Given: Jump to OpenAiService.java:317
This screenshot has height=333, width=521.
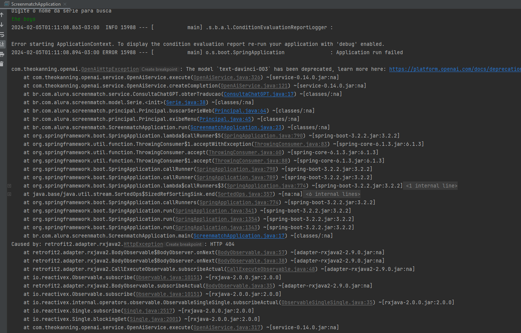Looking at the screenshot, I should pyautogui.click(x=227, y=327).
